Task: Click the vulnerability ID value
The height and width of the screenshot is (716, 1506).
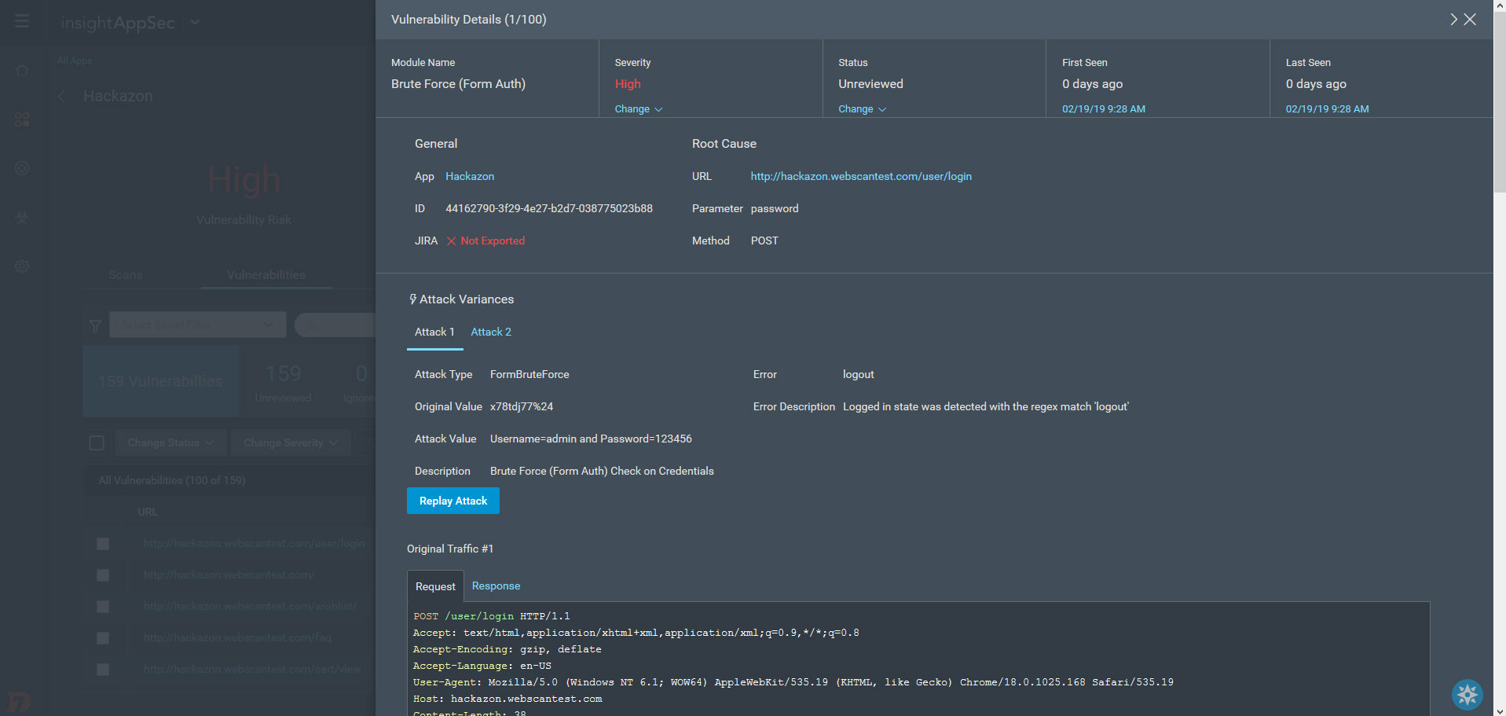Action: click(549, 209)
